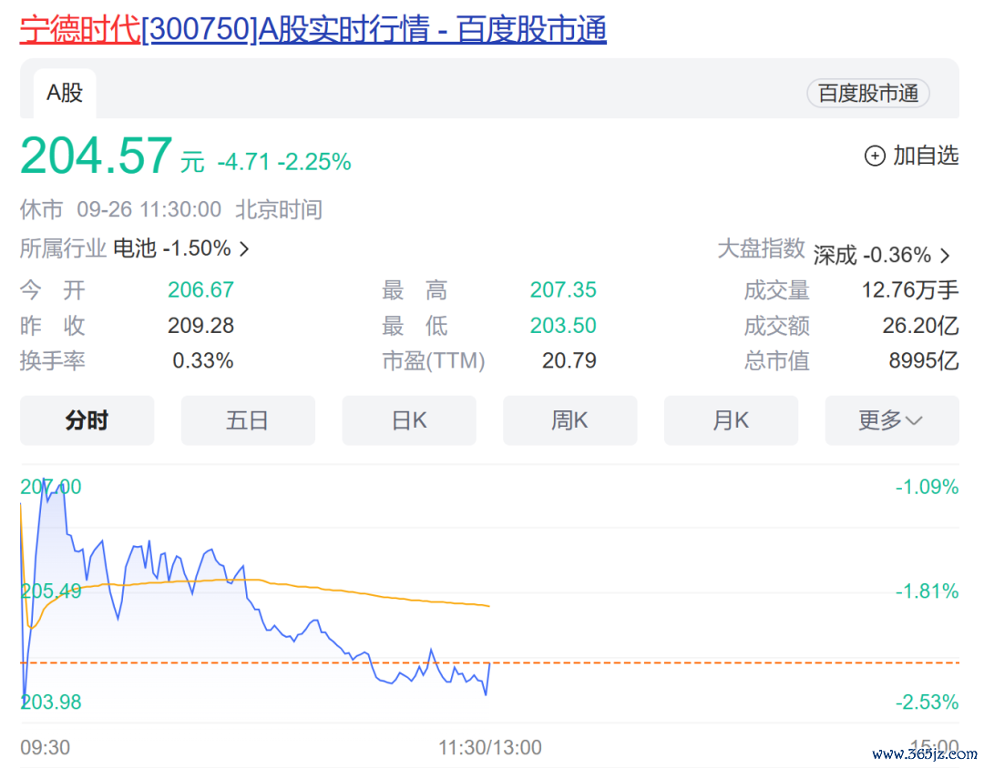This screenshot has width=984, height=768.
Task: Switch to the 月K chart tab
Action: [x=731, y=420]
